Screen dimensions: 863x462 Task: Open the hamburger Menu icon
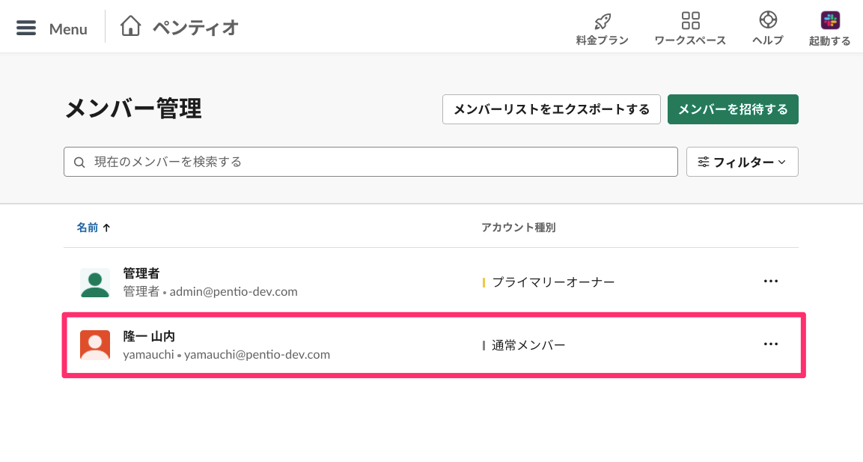(26, 28)
